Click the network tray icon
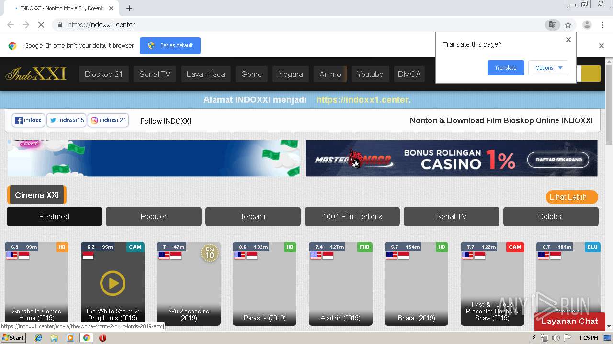Image resolution: width=613 pixels, height=344 pixels. tap(545, 338)
